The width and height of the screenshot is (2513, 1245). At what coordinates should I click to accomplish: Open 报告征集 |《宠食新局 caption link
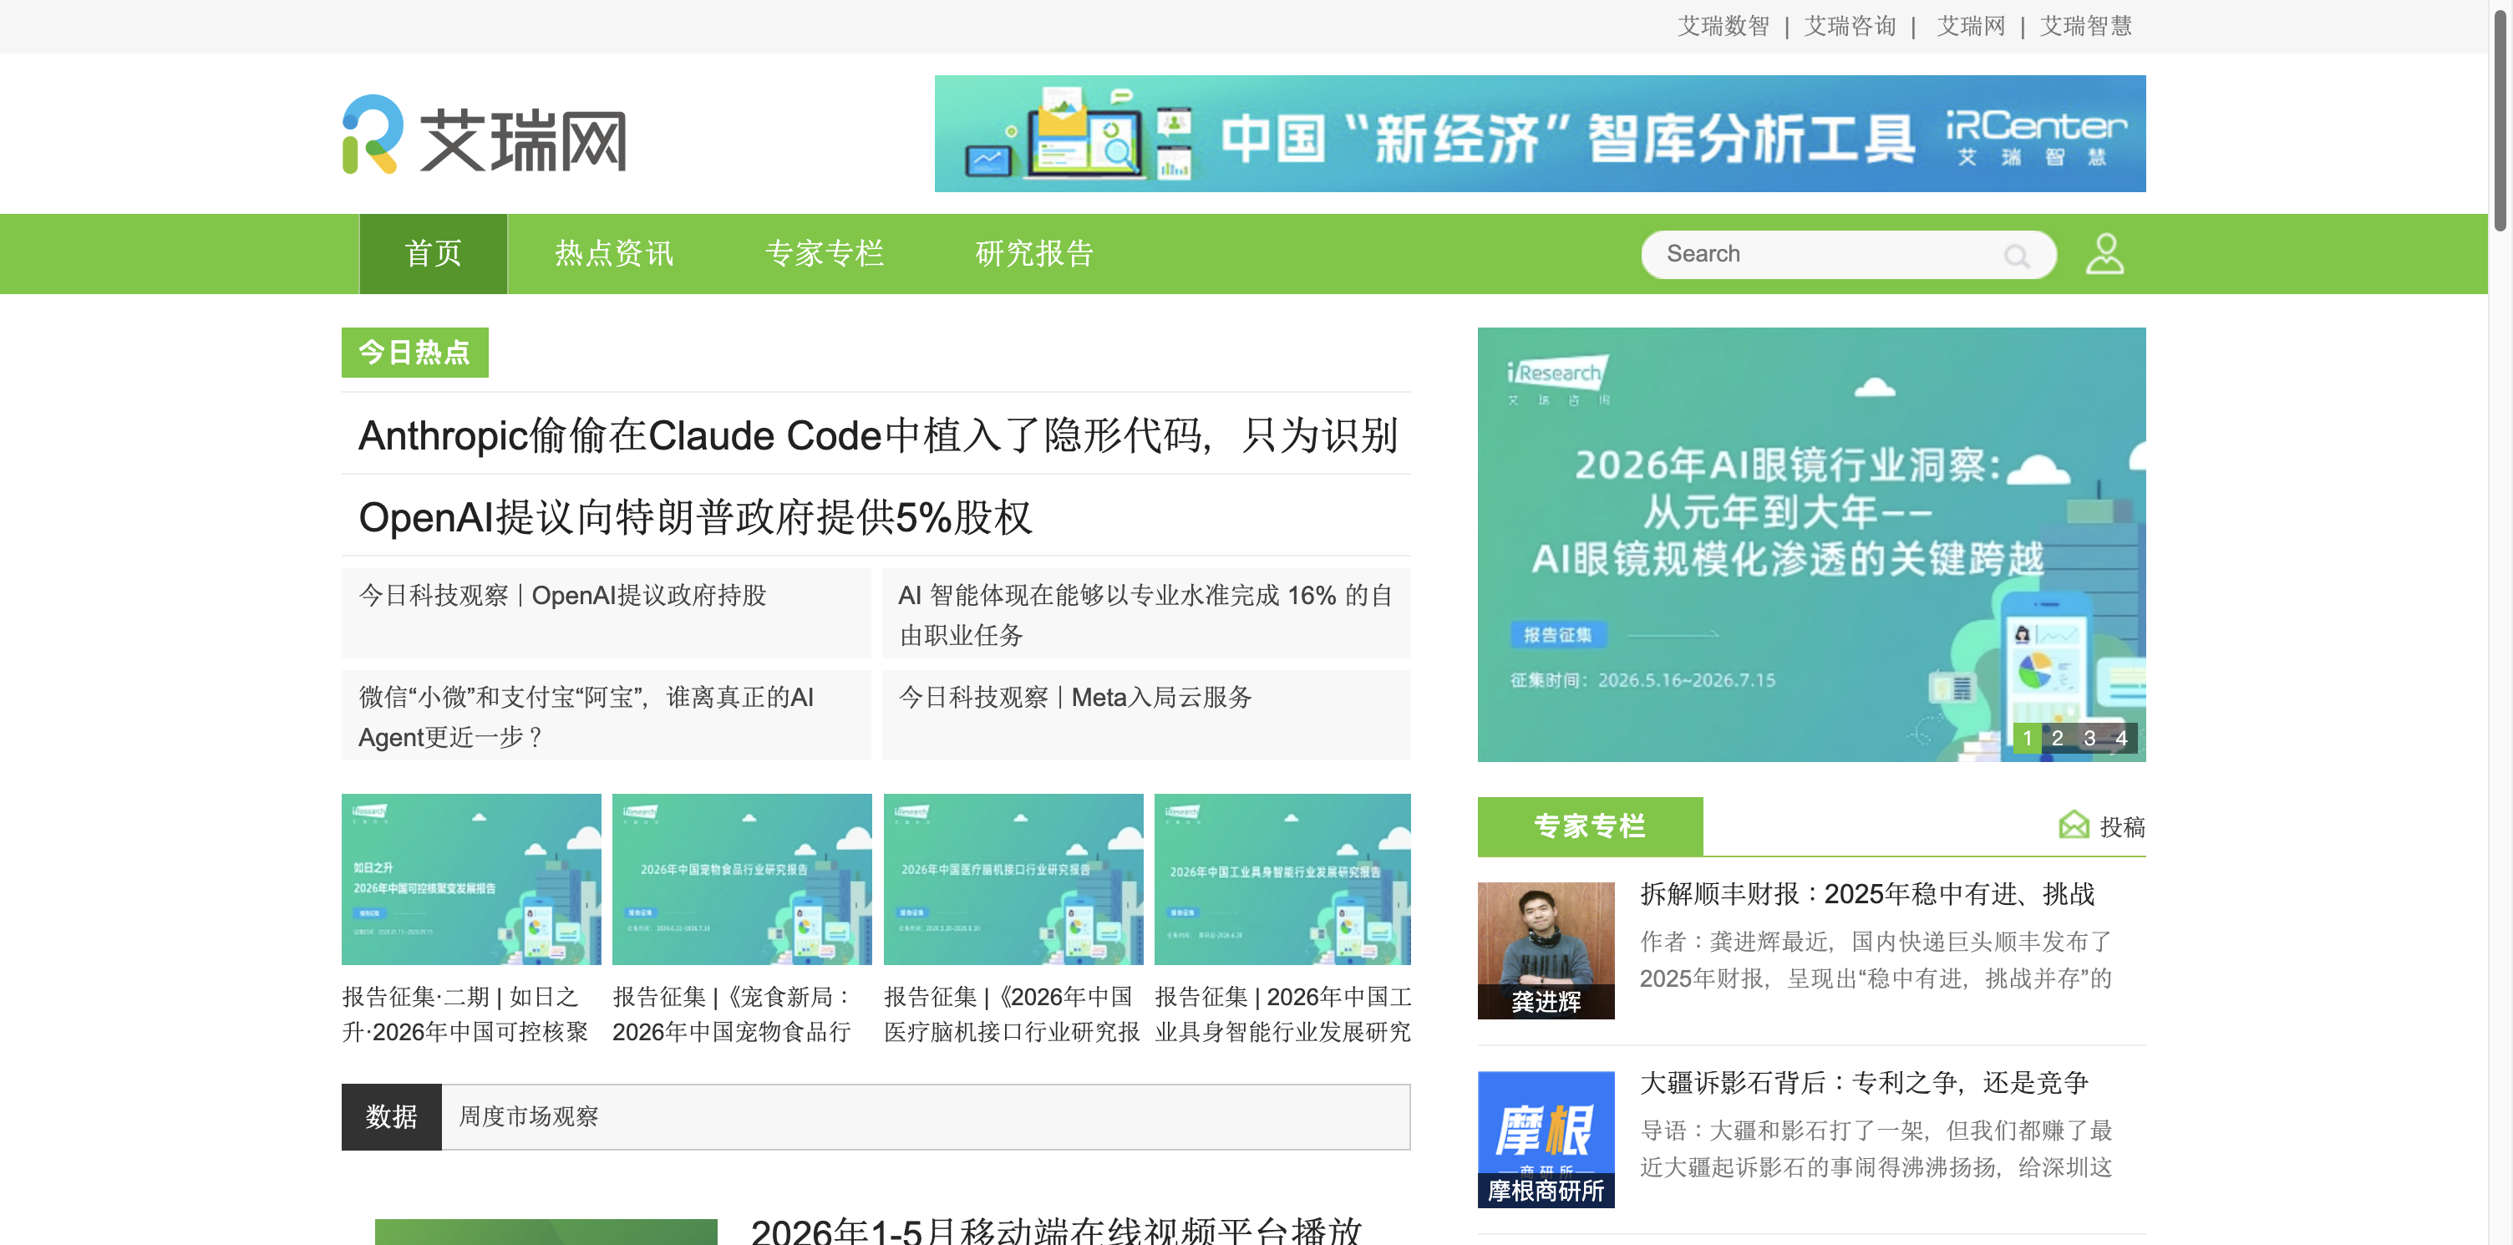pos(733,1014)
